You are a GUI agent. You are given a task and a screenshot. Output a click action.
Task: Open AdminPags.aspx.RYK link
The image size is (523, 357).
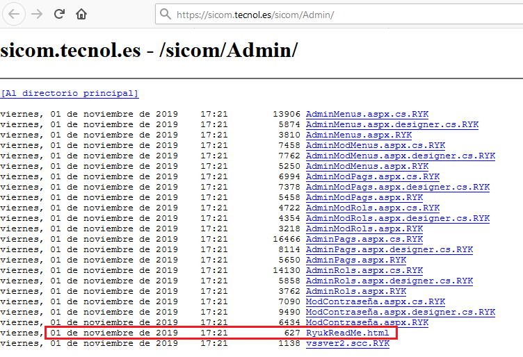pos(356,260)
